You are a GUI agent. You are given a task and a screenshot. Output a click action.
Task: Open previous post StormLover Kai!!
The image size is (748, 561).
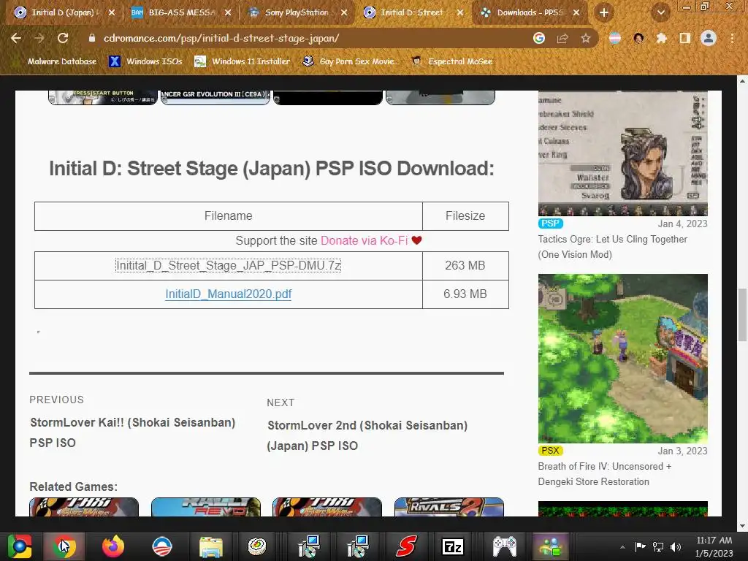coord(132,432)
